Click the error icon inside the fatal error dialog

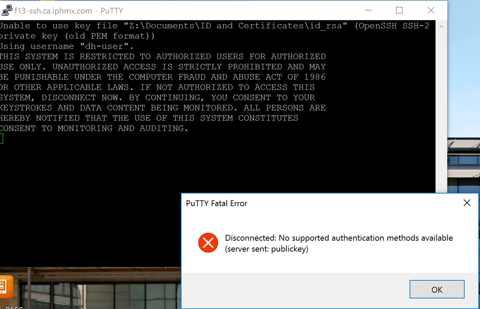pos(208,243)
